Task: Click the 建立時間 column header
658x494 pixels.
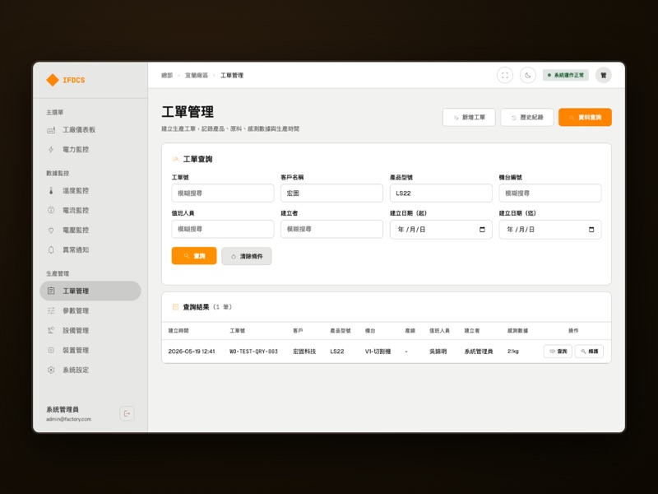Action: coord(178,331)
